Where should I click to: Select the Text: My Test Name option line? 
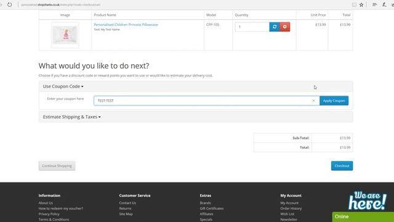coord(107,30)
